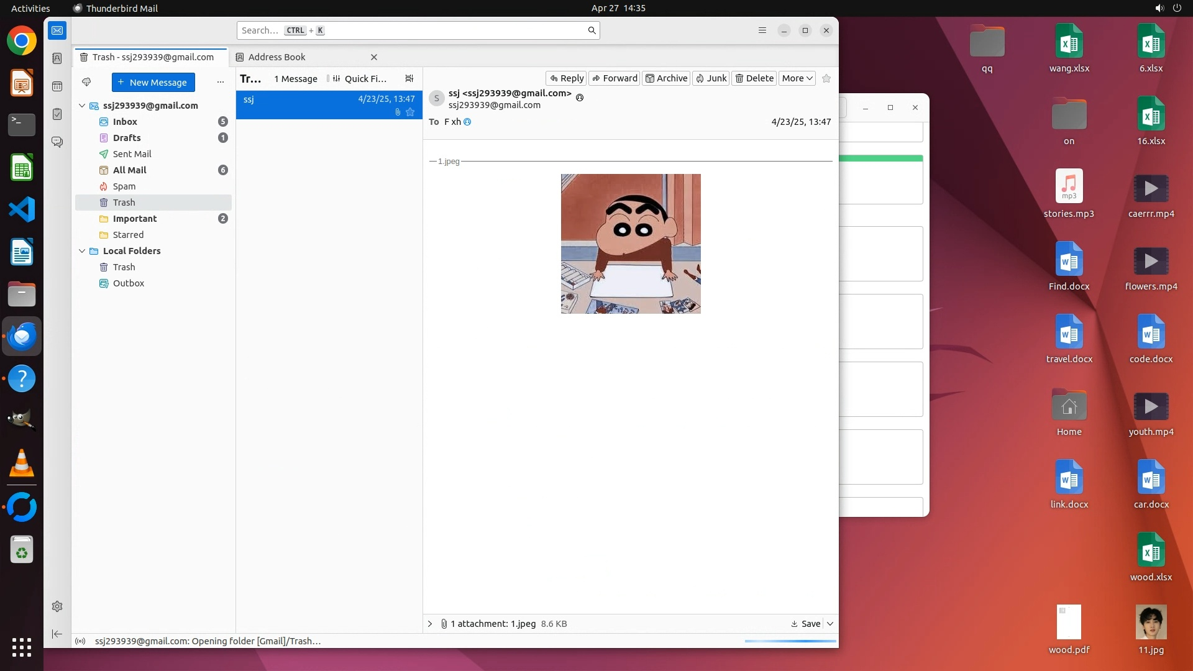1193x671 pixels.
Task: Open the Save attachment dropdown arrow
Action: (x=830, y=624)
